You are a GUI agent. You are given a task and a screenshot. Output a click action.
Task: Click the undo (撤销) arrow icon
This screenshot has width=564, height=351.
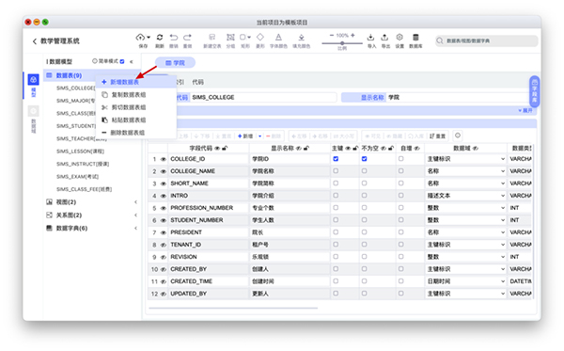pos(174,37)
